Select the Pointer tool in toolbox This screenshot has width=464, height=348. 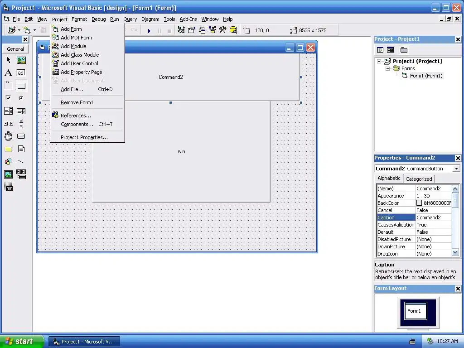pyautogui.click(x=8, y=60)
